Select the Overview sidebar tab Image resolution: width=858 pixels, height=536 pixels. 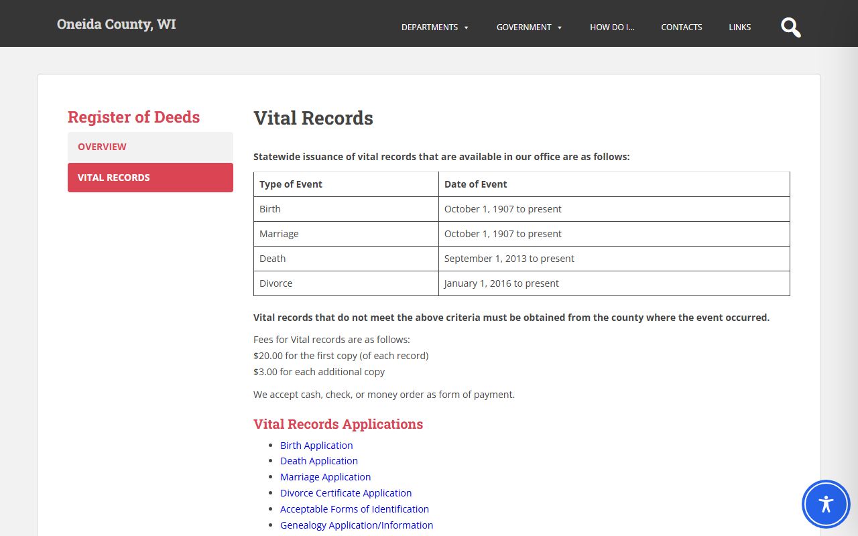coord(150,147)
